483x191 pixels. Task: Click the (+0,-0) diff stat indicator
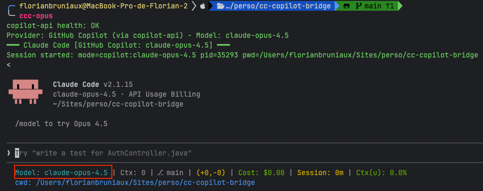pos(211,173)
